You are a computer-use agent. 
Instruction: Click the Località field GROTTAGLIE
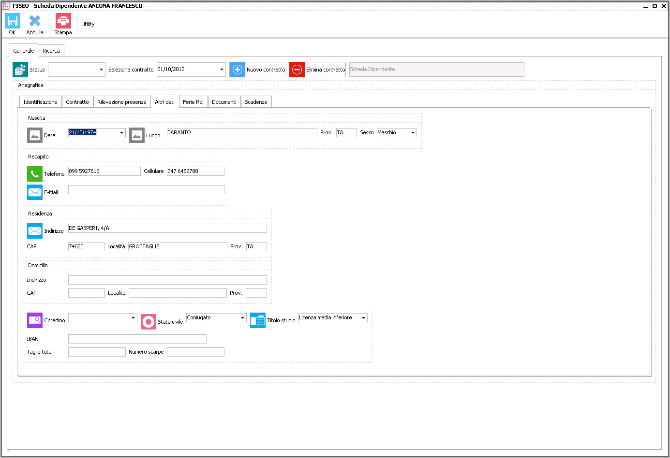tap(178, 246)
